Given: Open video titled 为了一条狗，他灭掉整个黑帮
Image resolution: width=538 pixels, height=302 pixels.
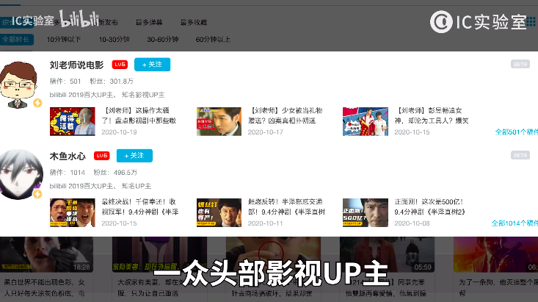Looking at the screenshot, I should (x=498, y=287).
